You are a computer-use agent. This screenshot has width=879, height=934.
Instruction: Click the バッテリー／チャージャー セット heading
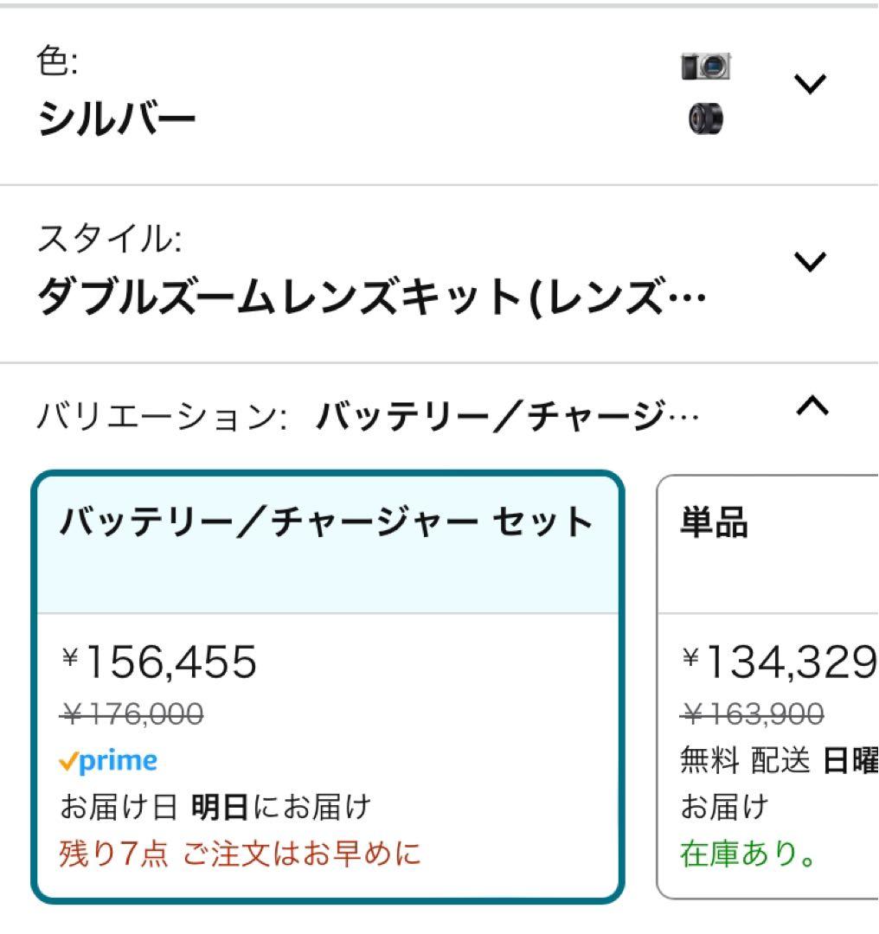click(325, 520)
